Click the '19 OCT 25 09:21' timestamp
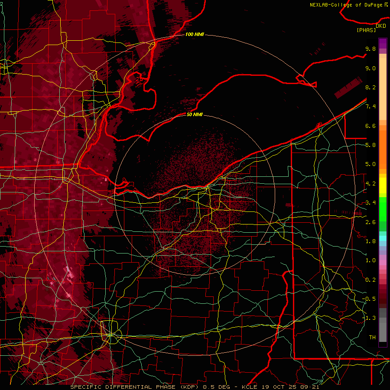 (290, 387)
